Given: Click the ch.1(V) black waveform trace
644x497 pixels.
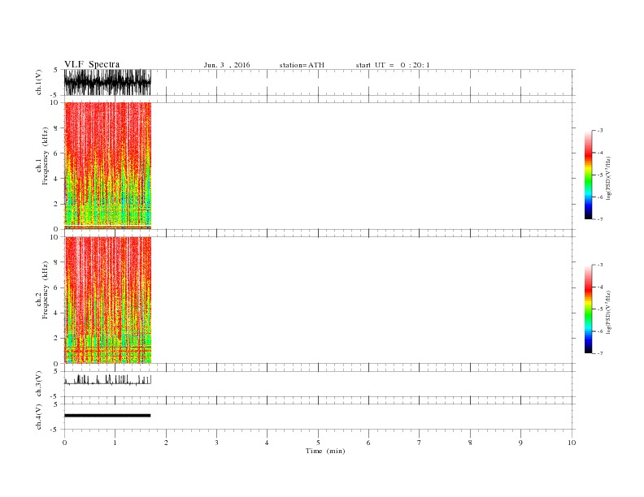Looking at the screenshot, I should coord(107,82).
